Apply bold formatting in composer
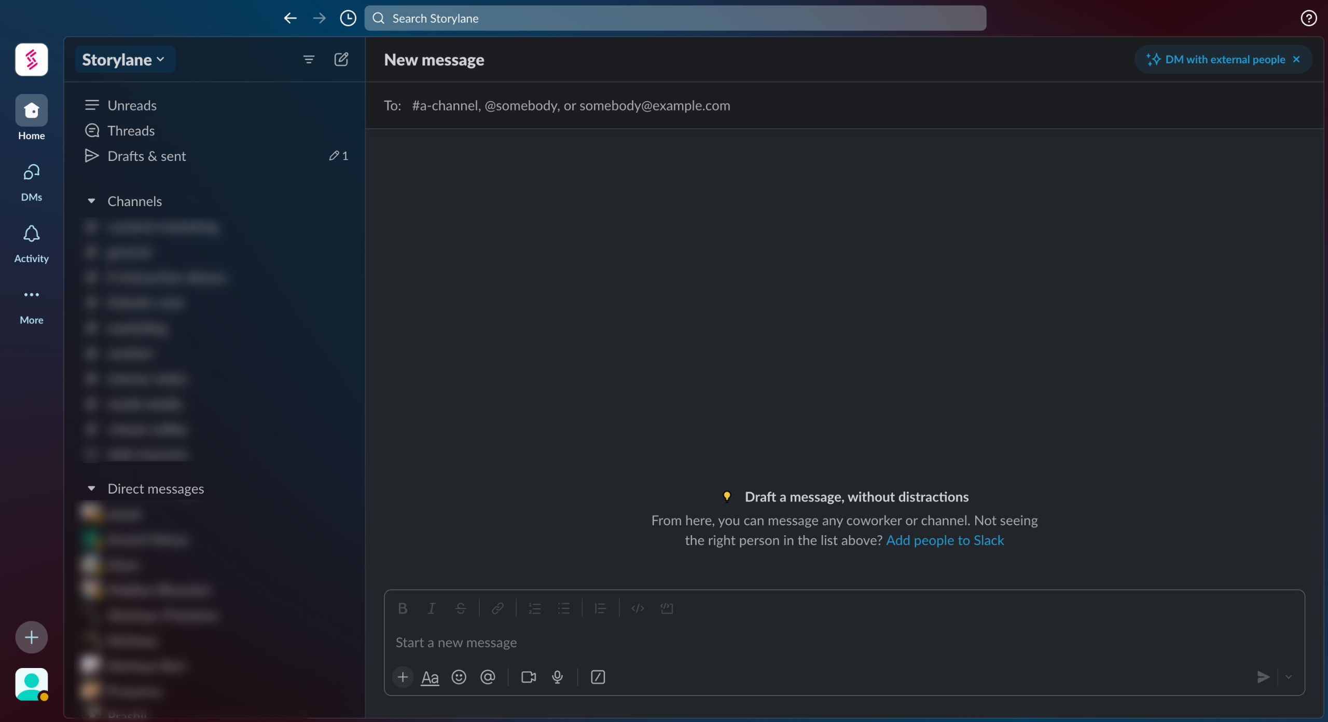 pyautogui.click(x=403, y=608)
